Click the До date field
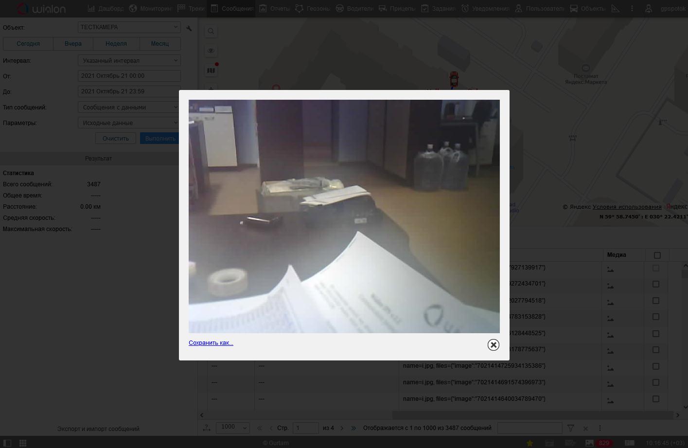 (129, 91)
